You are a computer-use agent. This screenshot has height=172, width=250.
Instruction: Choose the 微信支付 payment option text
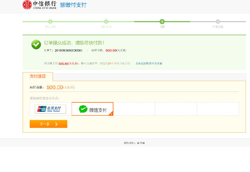click(x=98, y=110)
